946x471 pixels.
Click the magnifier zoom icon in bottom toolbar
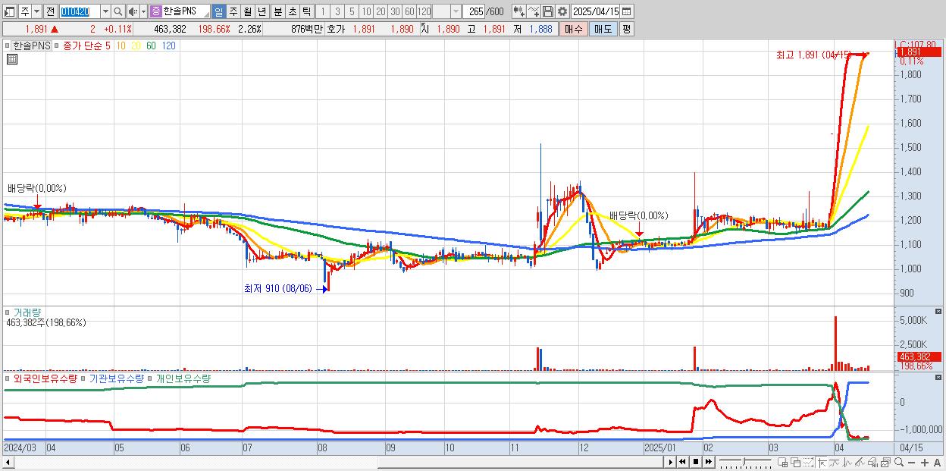[x=899, y=462]
